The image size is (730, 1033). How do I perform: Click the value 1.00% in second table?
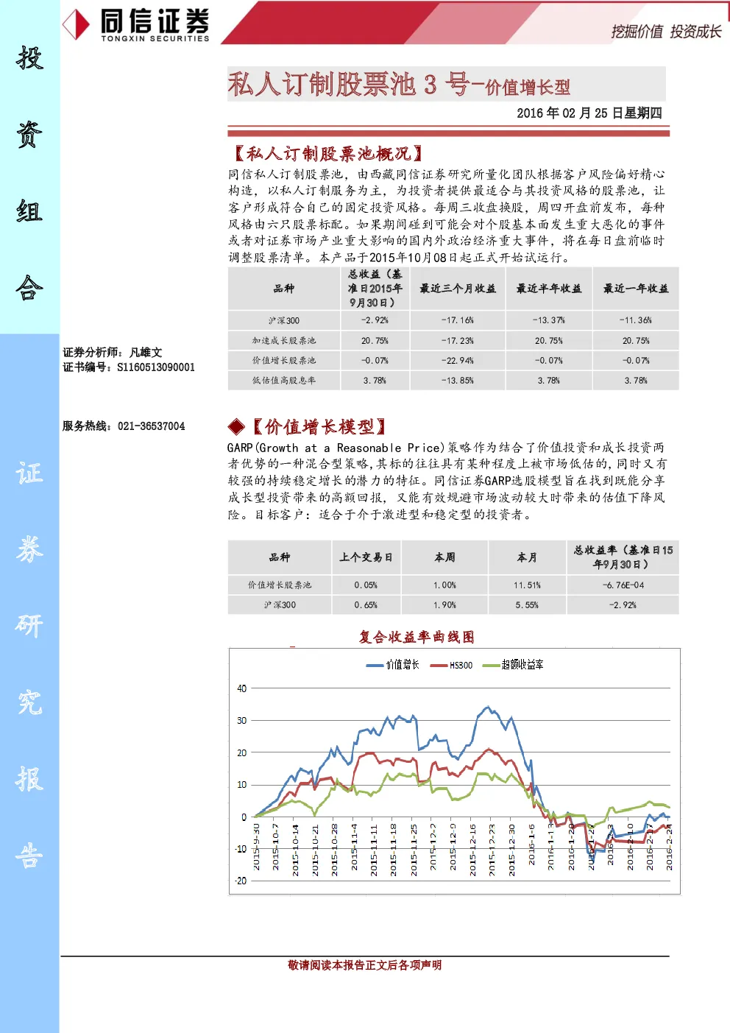click(444, 585)
